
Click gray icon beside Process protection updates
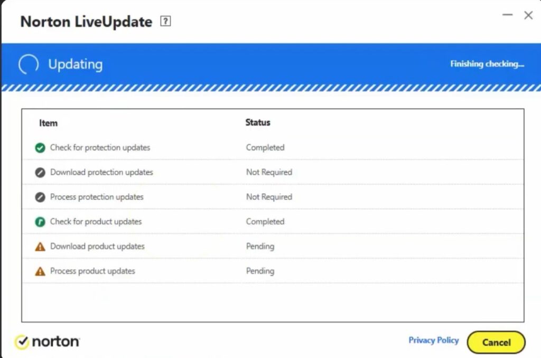click(40, 197)
